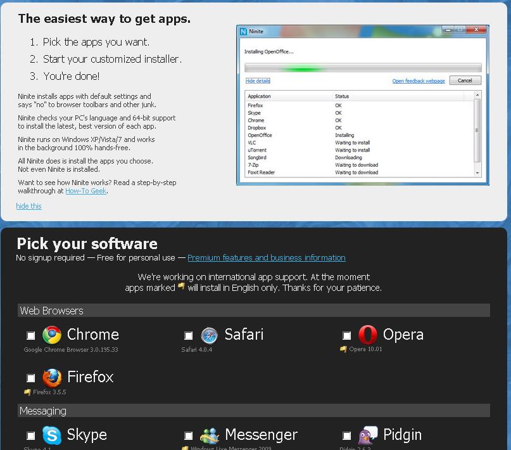Click the red Opera icon
The image size is (511, 450).
(368, 335)
